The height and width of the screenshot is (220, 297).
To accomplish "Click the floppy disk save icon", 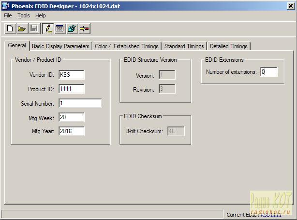I will tap(34, 28).
